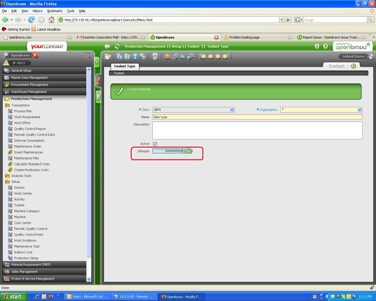Click the alerts warning icon

[x=6, y=63]
